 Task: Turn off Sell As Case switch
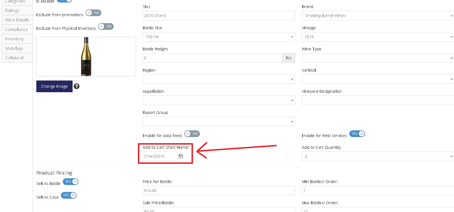tap(69, 195)
